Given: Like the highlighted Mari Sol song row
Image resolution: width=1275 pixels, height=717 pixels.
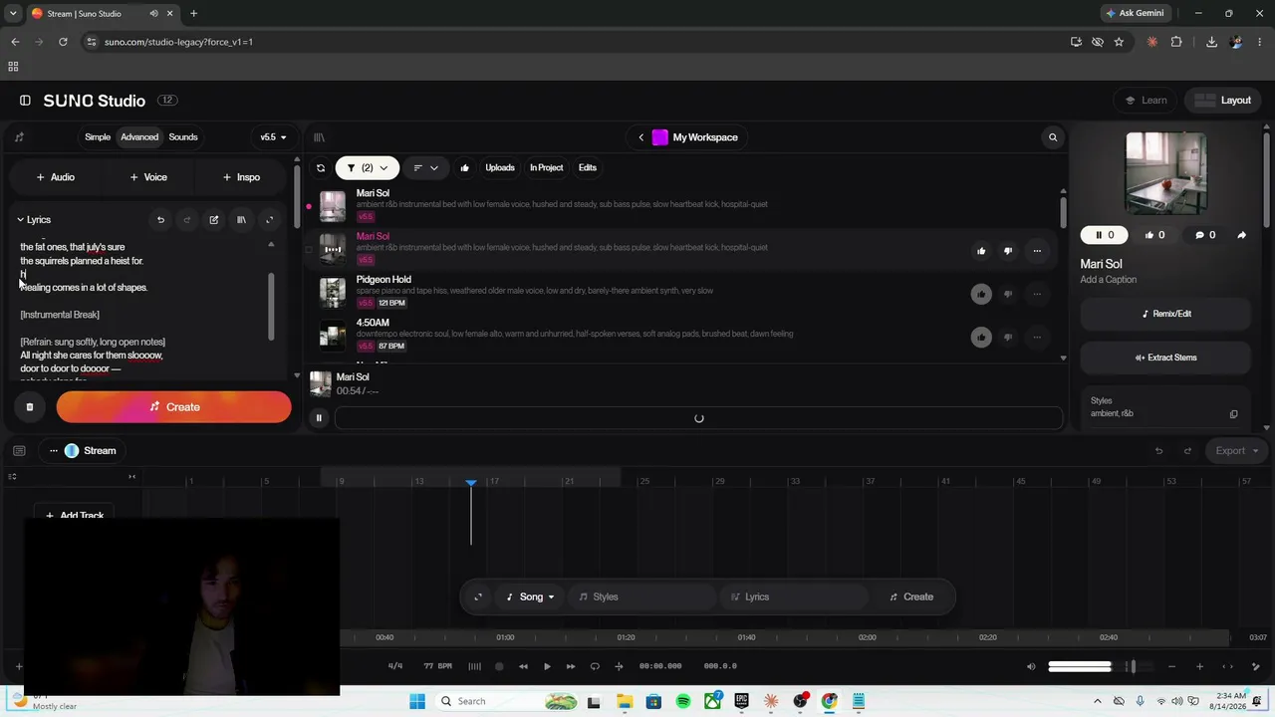Looking at the screenshot, I should pos(981,251).
